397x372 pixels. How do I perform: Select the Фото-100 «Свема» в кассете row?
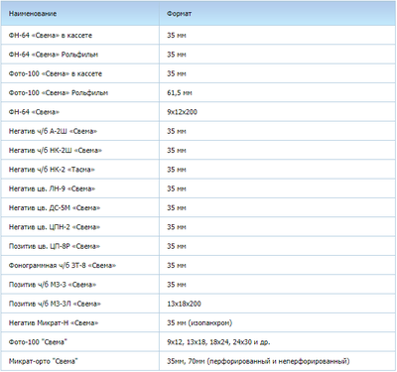pos(198,73)
